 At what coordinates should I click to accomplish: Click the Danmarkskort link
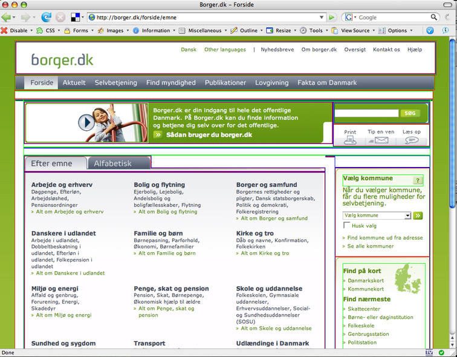tap(366, 281)
